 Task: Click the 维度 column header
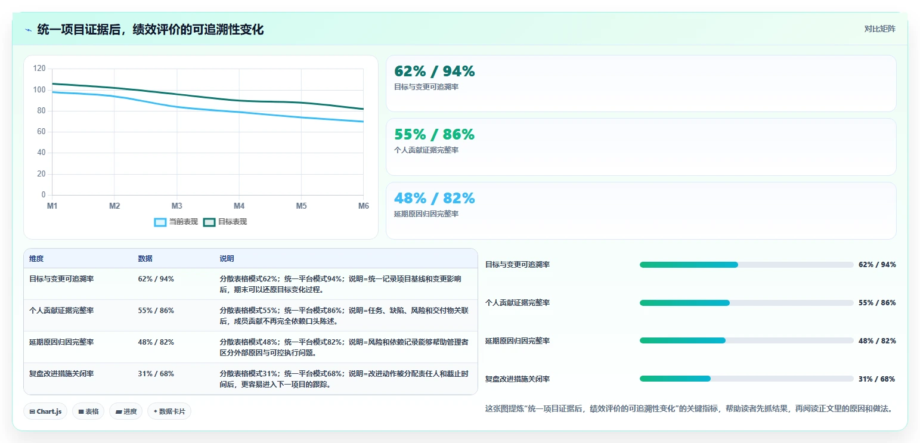(x=36, y=259)
